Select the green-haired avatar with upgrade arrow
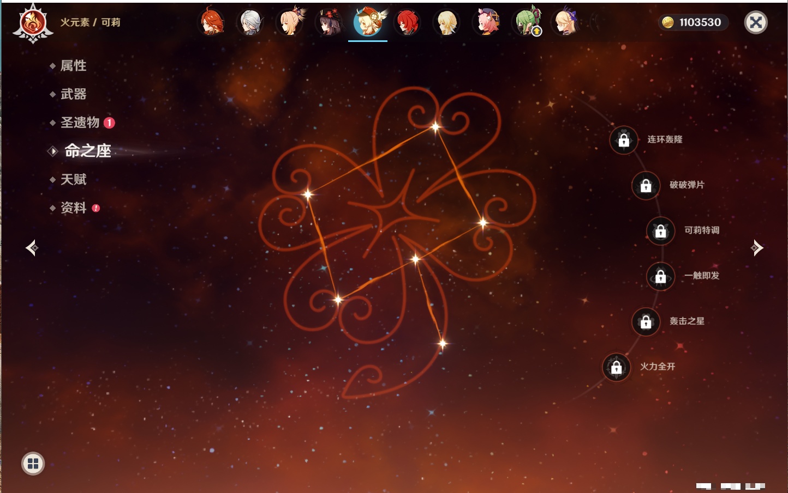The image size is (788, 493). tap(527, 22)
